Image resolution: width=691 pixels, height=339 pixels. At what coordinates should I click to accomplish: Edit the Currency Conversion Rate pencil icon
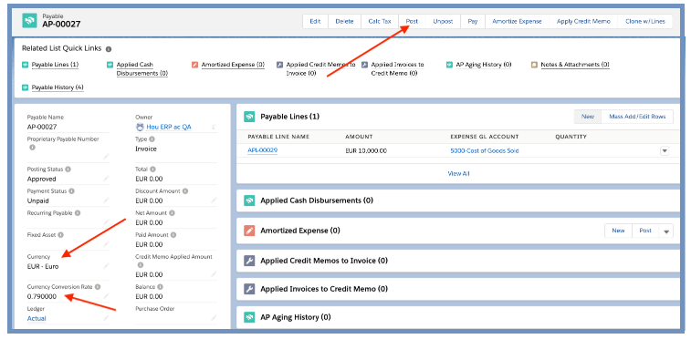pyautogui.click(x=106, y=296)
